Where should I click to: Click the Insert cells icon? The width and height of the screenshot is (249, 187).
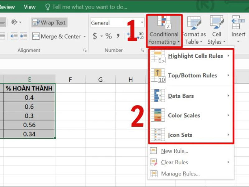click(x=238, y=22)
